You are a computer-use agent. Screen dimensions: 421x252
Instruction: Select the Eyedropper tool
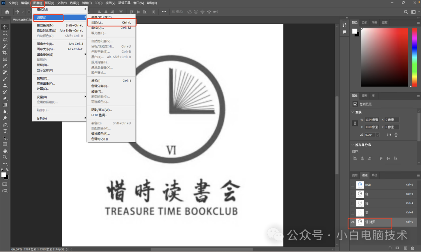[x=5, y=66]
